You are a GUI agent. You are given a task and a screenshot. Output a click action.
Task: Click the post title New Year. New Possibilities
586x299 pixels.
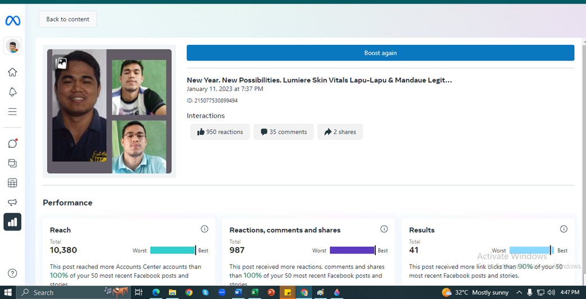coord(320,80)
